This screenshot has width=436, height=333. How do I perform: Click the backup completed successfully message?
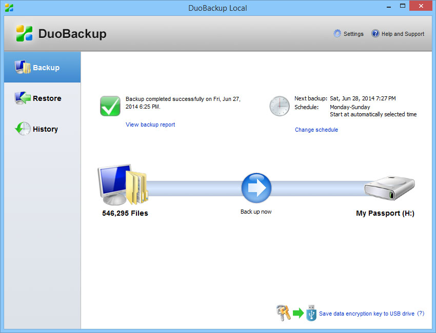[x=183, y=103]
